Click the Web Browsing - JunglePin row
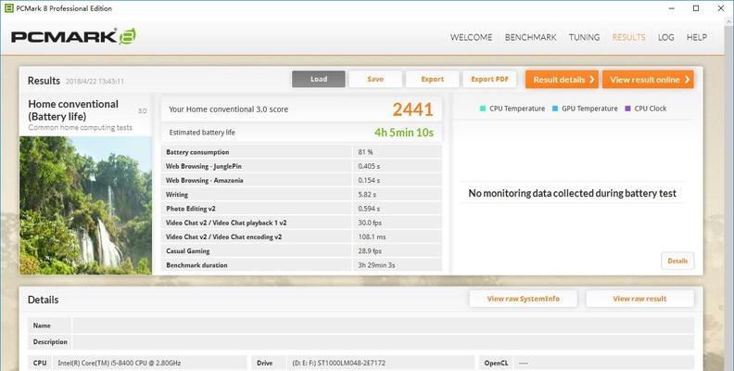 [x=301, y=166]
